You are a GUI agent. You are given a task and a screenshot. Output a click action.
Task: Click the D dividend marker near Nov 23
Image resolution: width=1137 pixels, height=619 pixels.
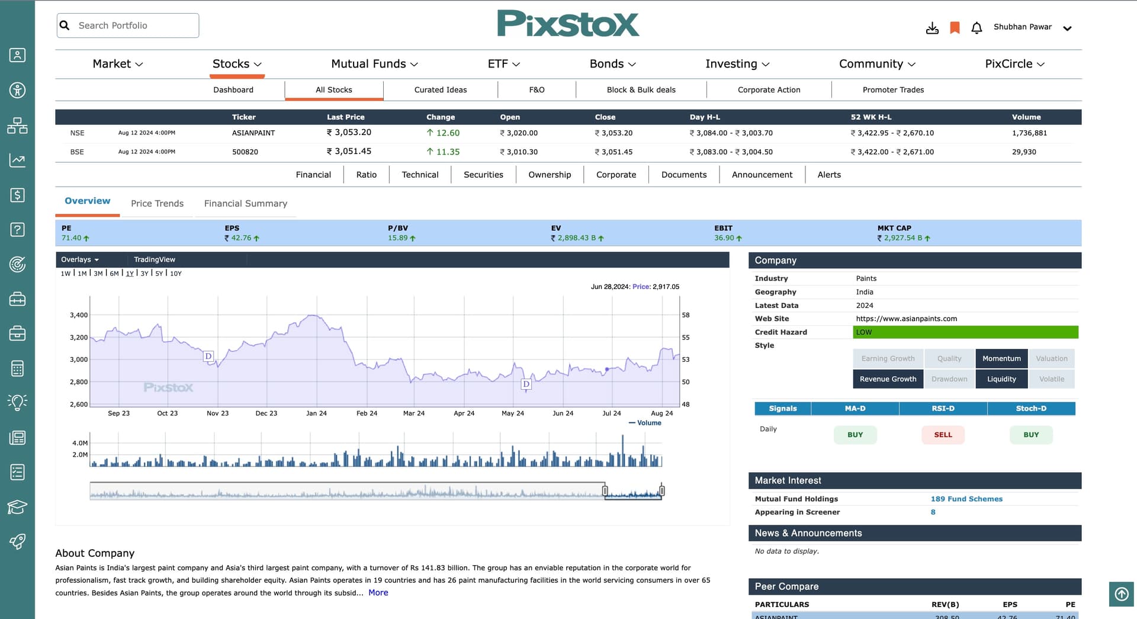tap(208, 356)
